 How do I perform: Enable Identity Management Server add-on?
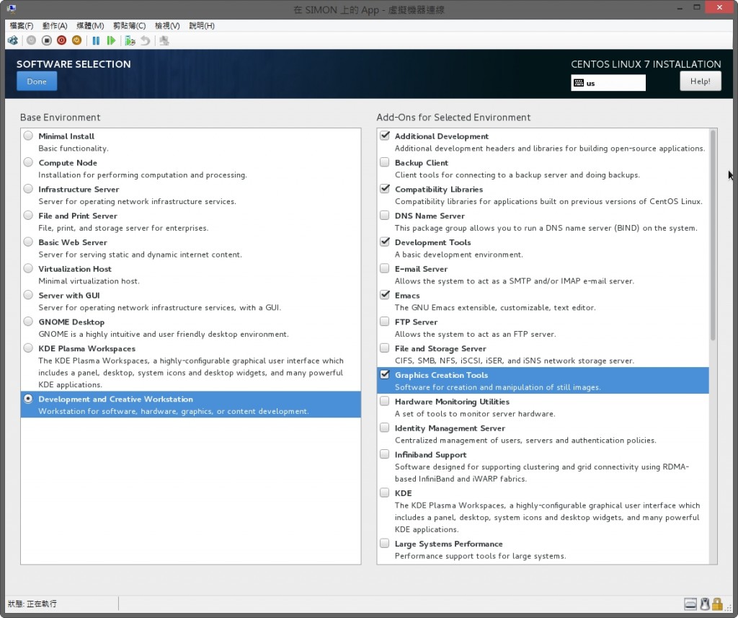tap(385, 428)
